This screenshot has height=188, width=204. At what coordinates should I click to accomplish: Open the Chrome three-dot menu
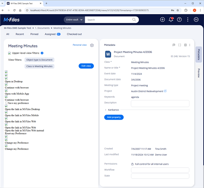point(200,10)
